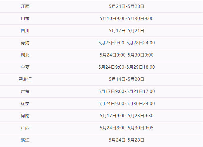This screenshot has width=203, height=147.
Task: Select the 宁夏 row label
Action: coord(25,67)
